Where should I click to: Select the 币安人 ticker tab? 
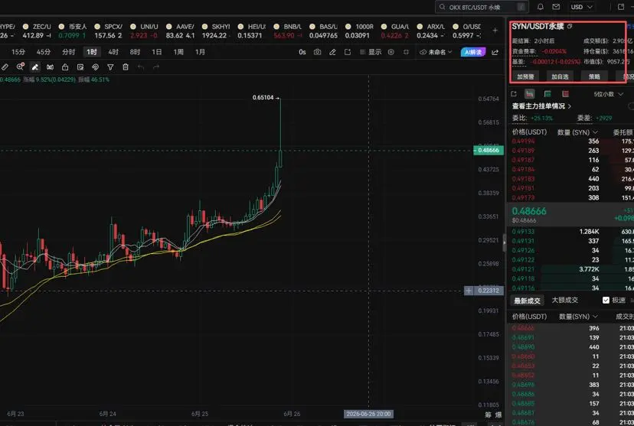coord(73,31)
